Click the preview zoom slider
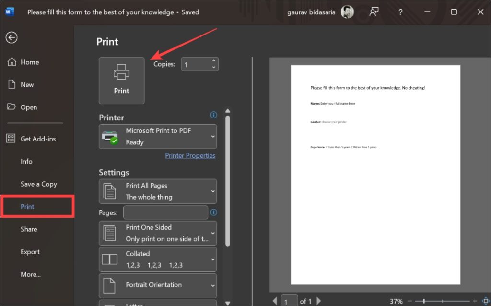 (442, 301)
